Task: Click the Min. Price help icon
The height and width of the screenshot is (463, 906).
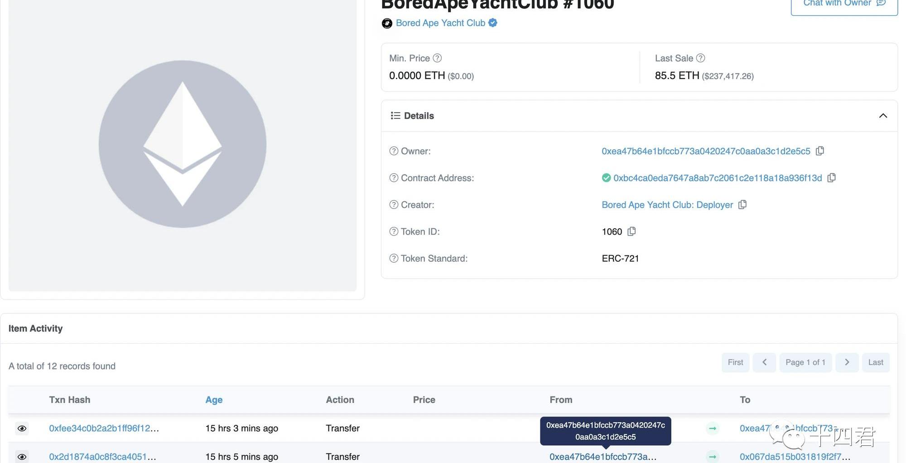Action: (437, 58)
